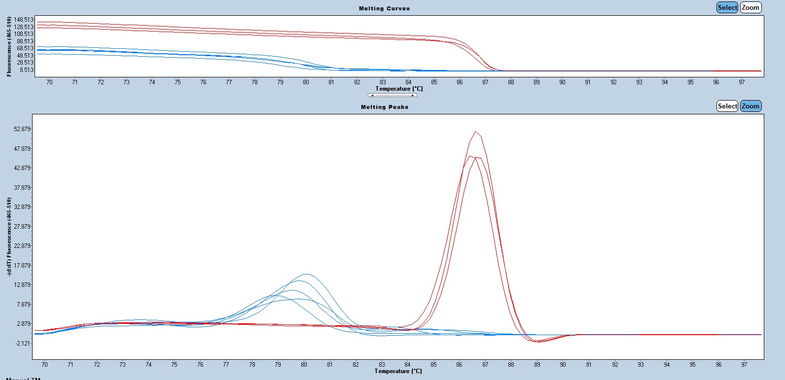Activate Select mode for Melting Curves chart
This screenshot has height=380, width=785.
coord(727,7)
